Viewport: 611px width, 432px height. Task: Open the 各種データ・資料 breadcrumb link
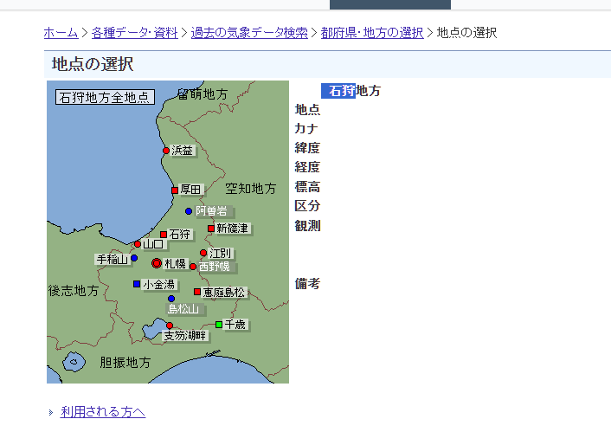pyautogui.click(x=134, y=33)
